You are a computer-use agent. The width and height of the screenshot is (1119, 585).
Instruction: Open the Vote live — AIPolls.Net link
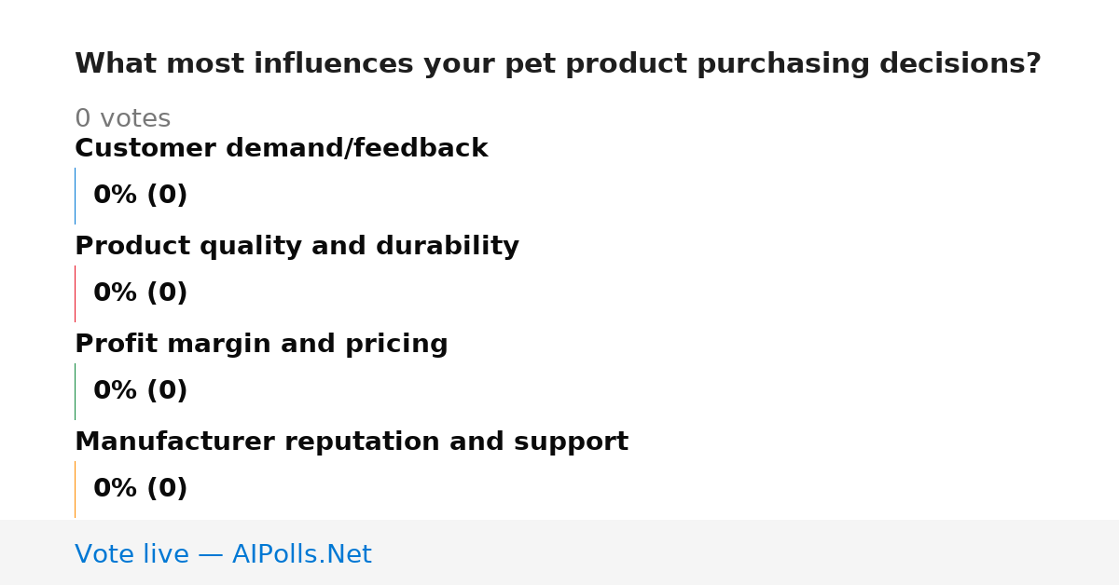[x=223, y=554]
